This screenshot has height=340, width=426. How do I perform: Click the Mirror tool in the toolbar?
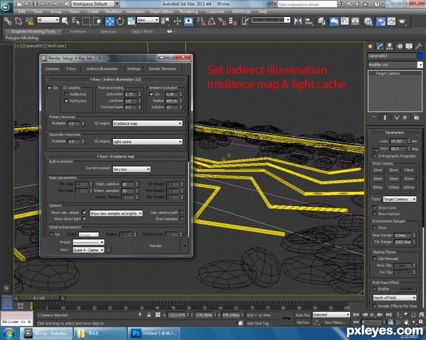(x=298, y=21)
